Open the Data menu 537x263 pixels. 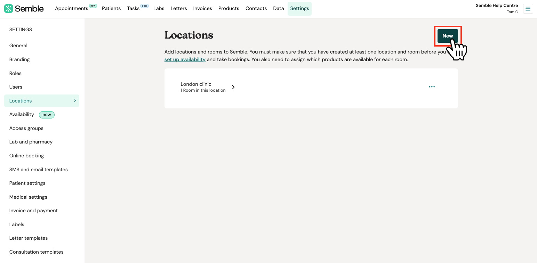(x=278, y=8)
